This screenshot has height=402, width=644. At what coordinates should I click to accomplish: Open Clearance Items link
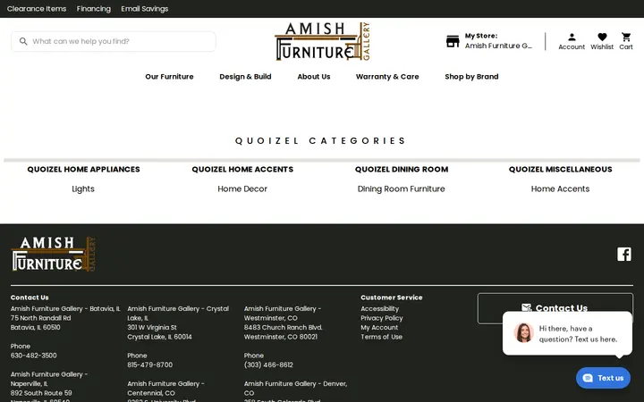click(x=37, y=9)
